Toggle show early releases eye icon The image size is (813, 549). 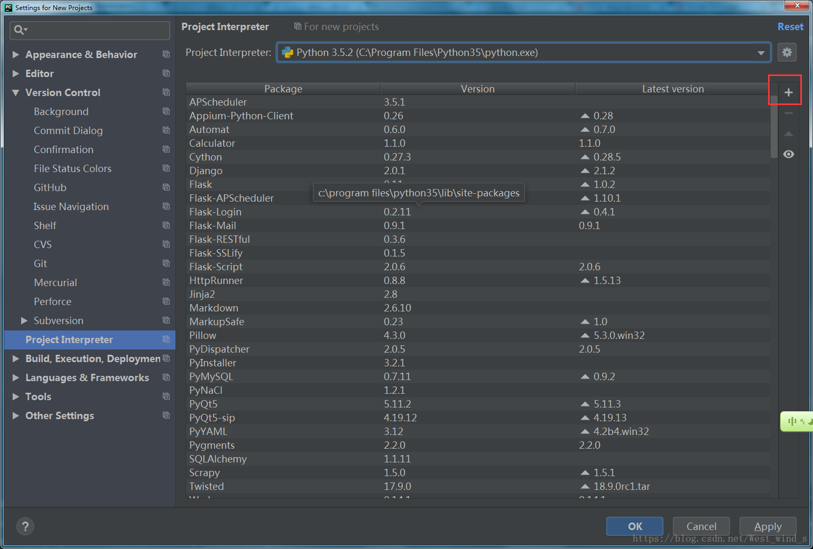[788, 154]
